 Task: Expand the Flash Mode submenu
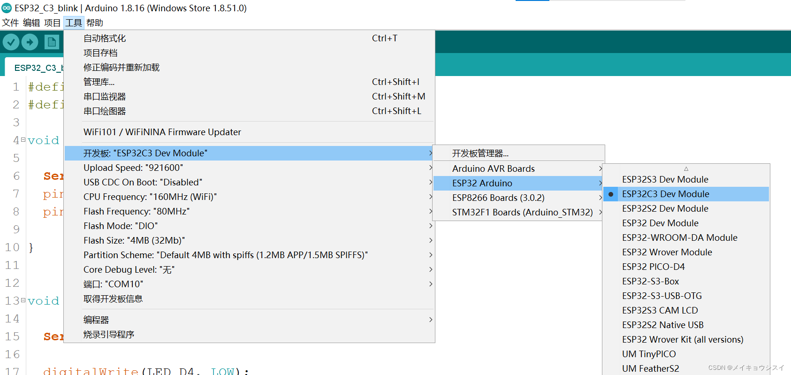(249, 226)
